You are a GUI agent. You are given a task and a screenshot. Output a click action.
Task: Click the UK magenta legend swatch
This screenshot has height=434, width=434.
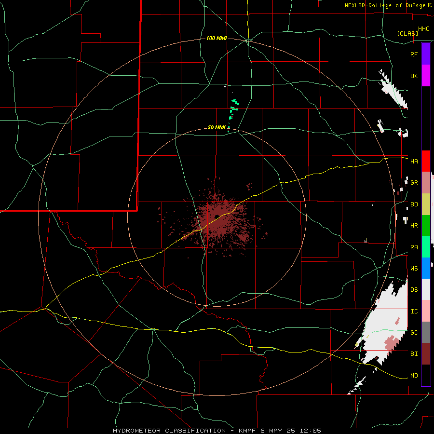tap(426, 76)
